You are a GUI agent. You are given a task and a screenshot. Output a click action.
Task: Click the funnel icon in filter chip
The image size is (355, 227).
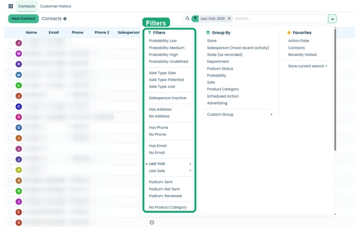tap(195, 18)
